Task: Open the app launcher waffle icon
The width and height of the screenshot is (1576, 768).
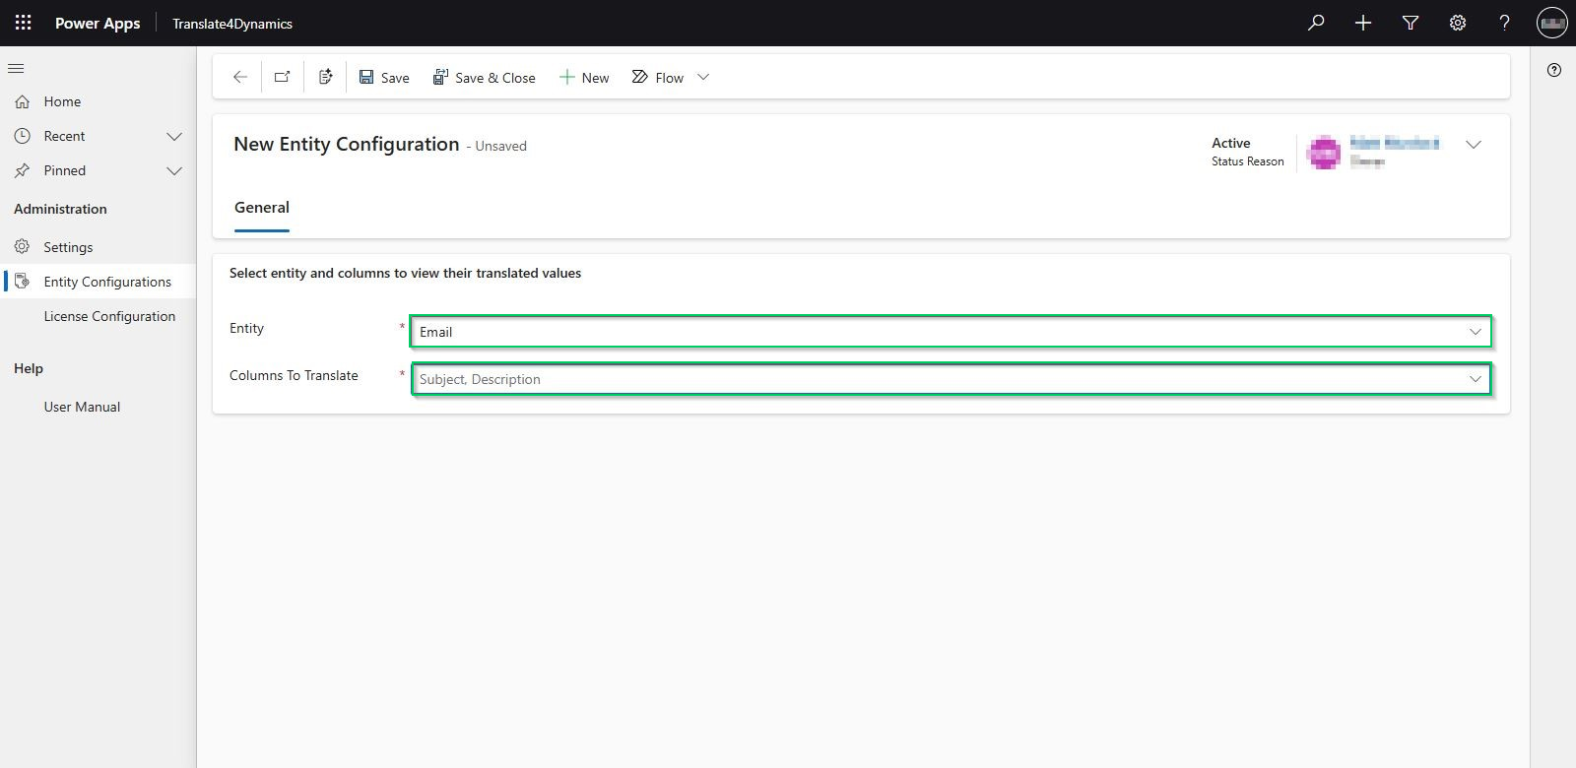Action: point(23,23)
